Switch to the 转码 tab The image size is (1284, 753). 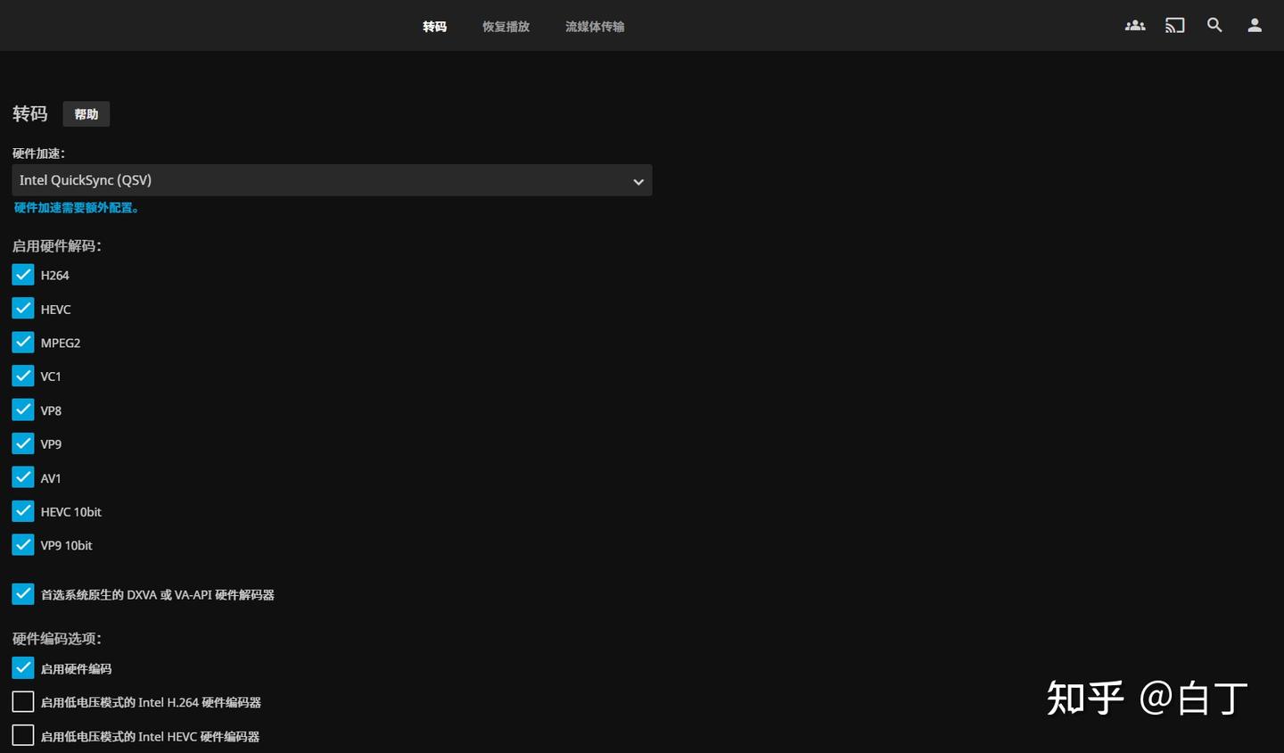click(434, 27)
